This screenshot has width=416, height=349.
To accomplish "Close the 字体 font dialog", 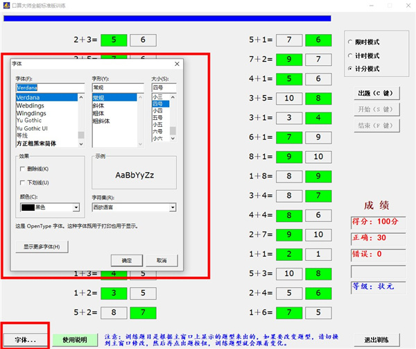I will coord(177,64).
